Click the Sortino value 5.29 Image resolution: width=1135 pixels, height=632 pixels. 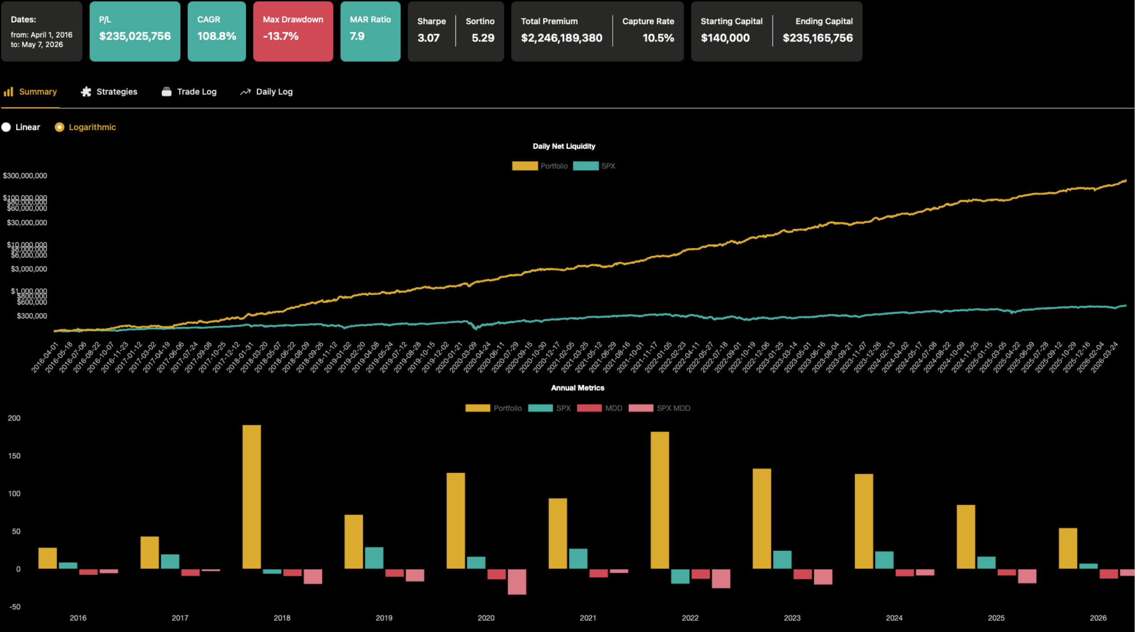tap(483, 38)
